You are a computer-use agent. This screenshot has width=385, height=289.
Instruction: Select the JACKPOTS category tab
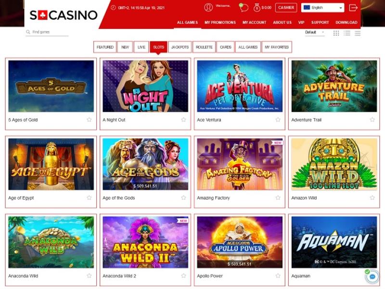tap(180, 47)
